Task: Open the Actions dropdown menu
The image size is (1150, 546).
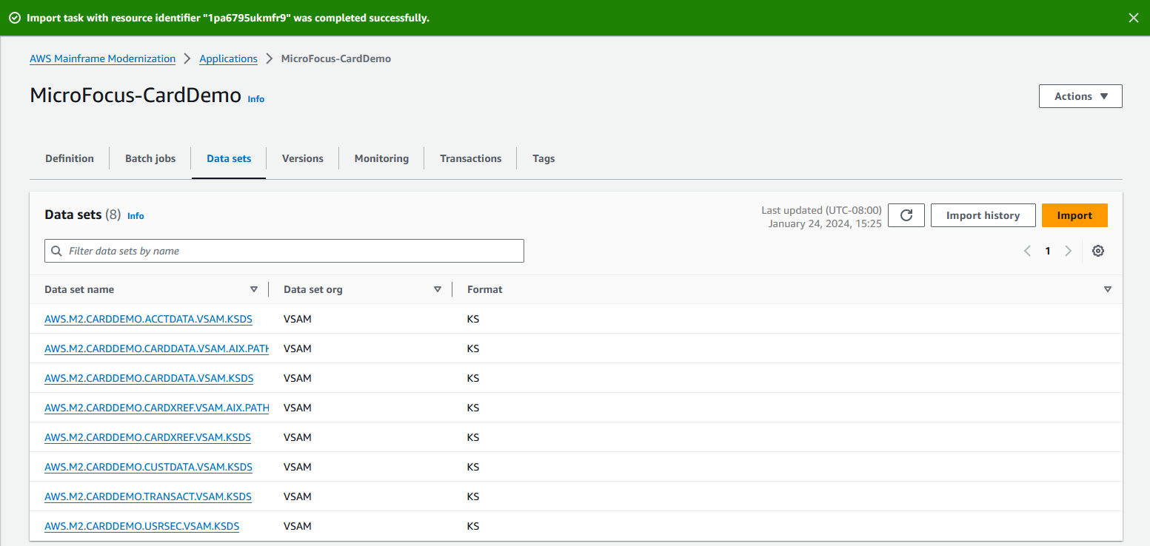Action: (1080, 96)
